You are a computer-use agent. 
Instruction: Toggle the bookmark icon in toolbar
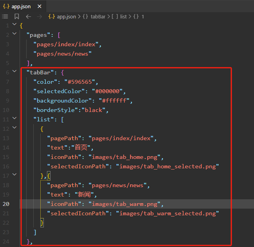tap(17, 16)
